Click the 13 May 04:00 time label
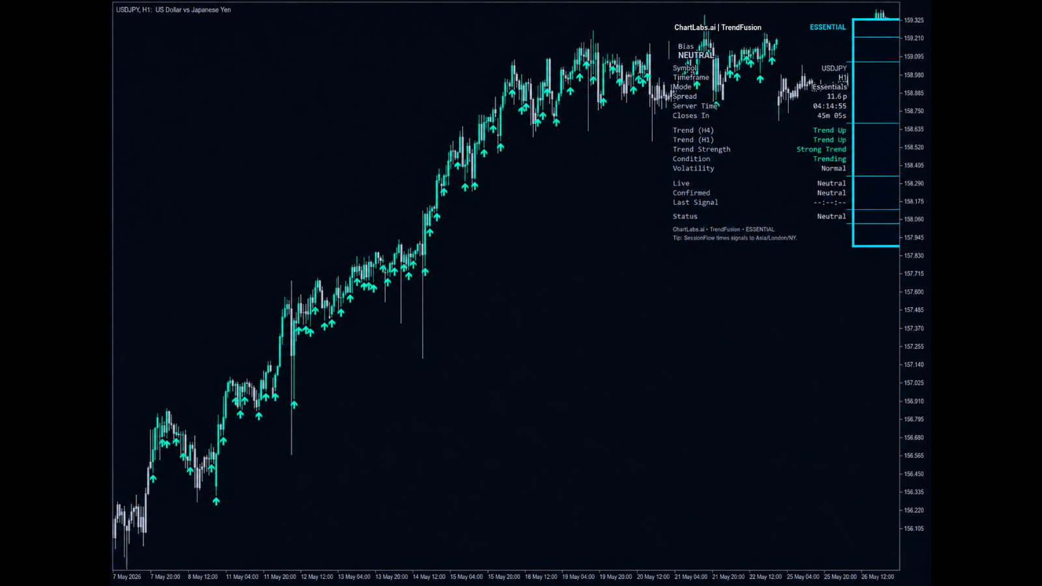The height and width of the screenshot is (586, 1042). (354, 577)
